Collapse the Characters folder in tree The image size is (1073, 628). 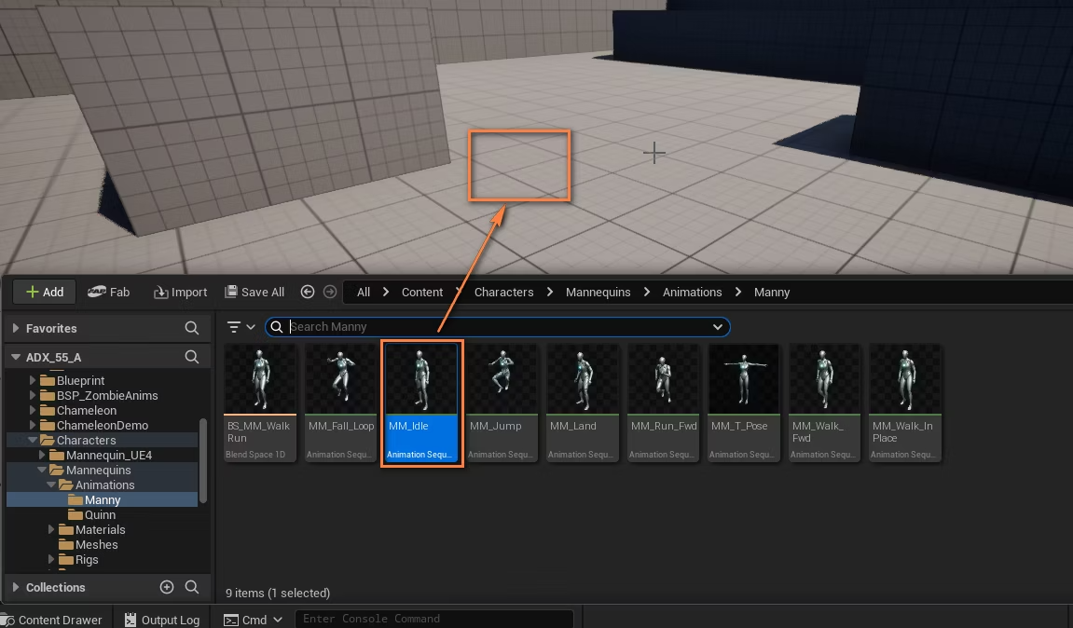click(x=33, y=440)
